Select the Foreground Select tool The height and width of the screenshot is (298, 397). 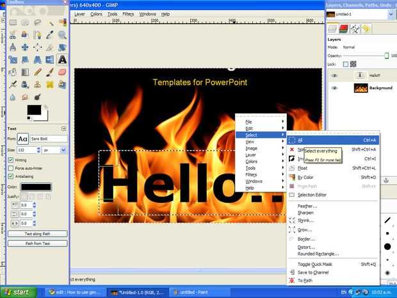[25, 35]
